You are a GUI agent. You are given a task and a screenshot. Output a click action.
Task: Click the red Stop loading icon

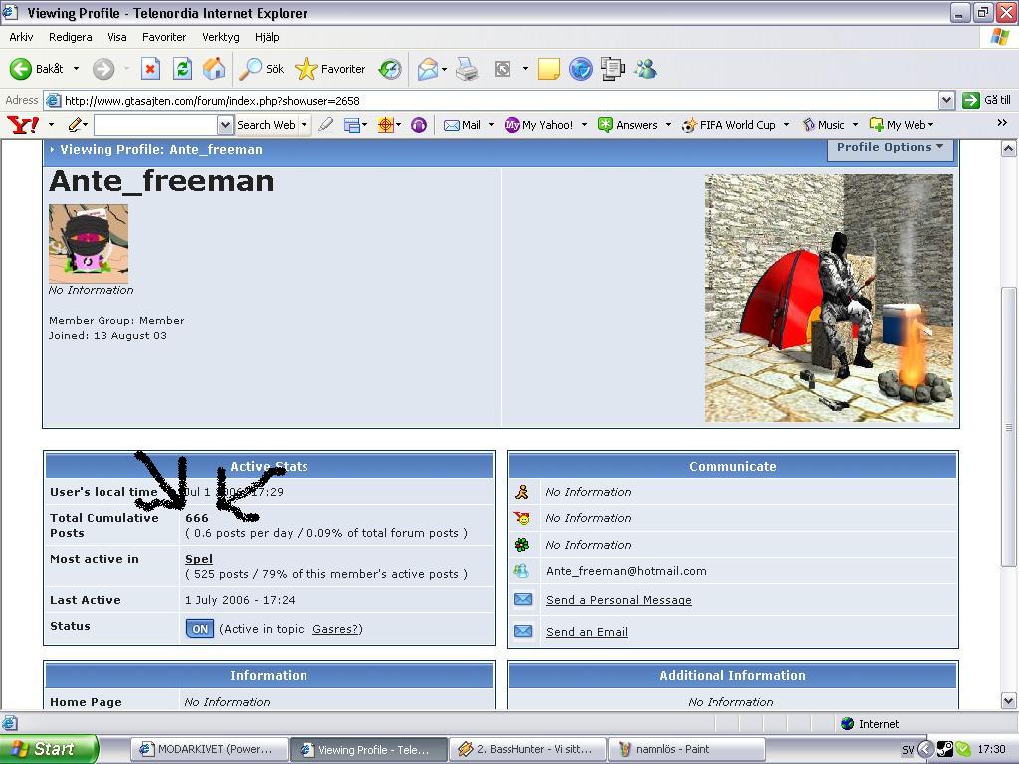coord(151,69)
